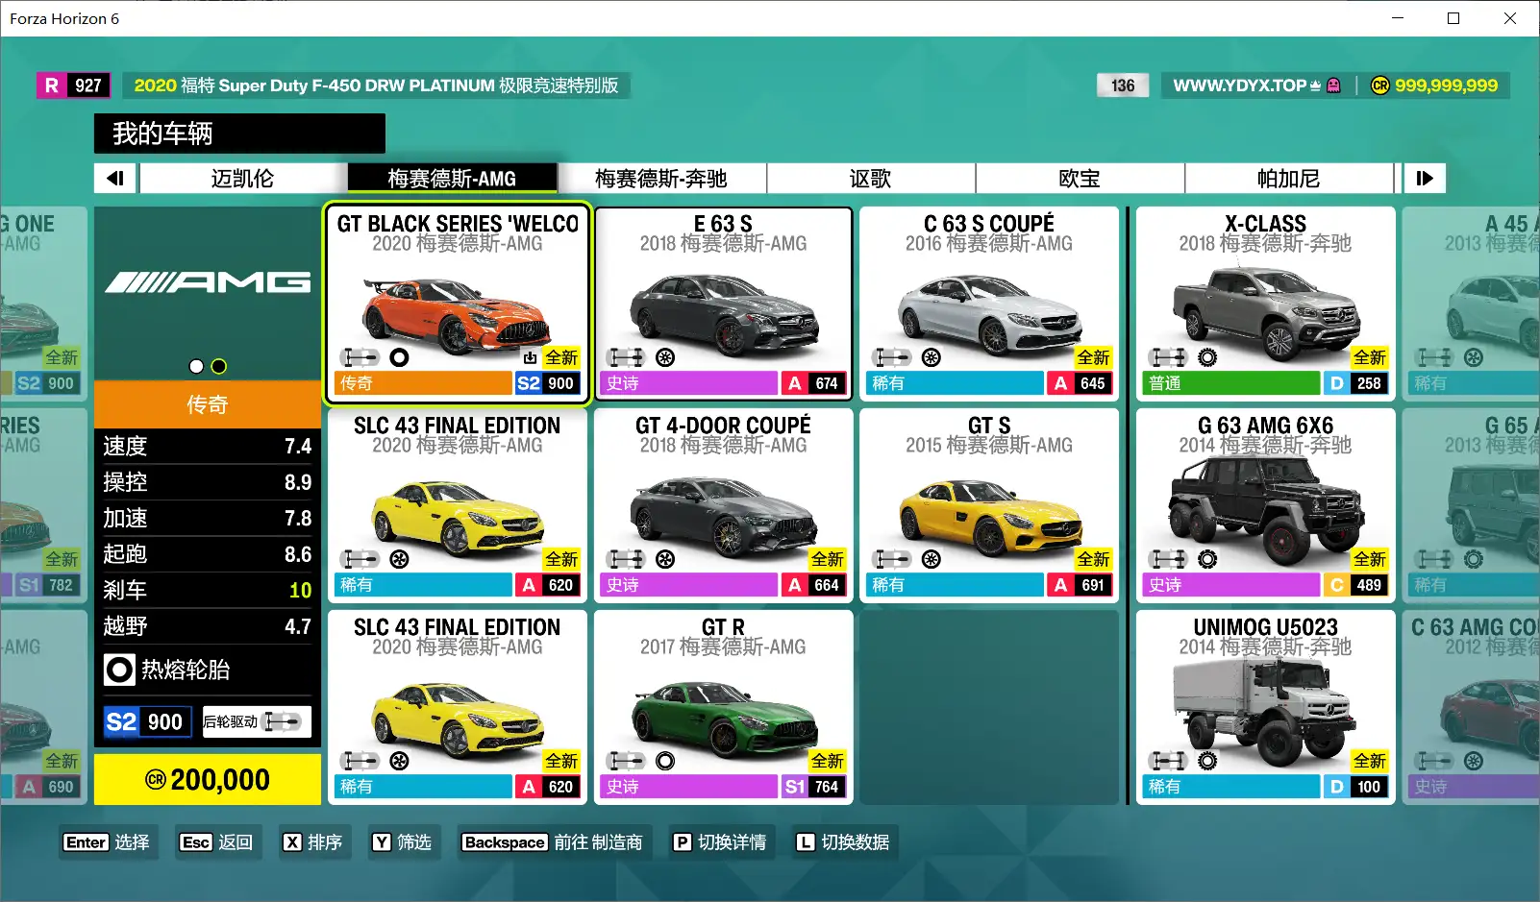The width and height of the screenshot is (1540, 902).
Task: Switch to the 梅赛德斯-AMG tab
Action: tap(452, 179)
